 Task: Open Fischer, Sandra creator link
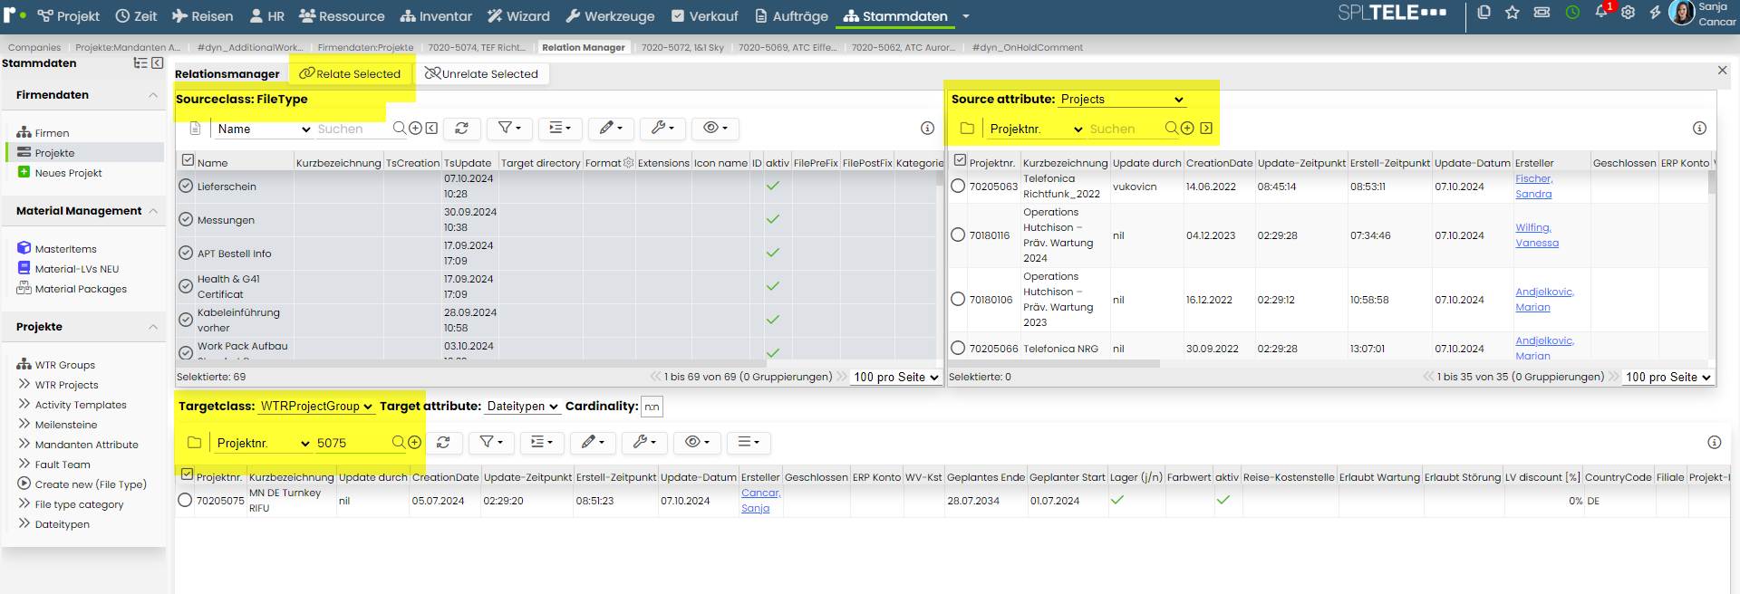point(1533,186)
